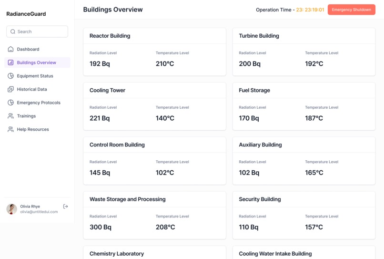Viewport: 384px width, 259px height.
Task: Open the Dashboard menu item
Action: 28,49
